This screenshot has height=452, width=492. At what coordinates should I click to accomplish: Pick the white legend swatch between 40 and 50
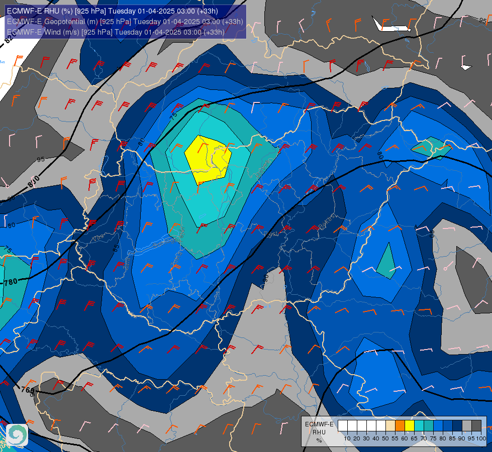coord(381,426)
